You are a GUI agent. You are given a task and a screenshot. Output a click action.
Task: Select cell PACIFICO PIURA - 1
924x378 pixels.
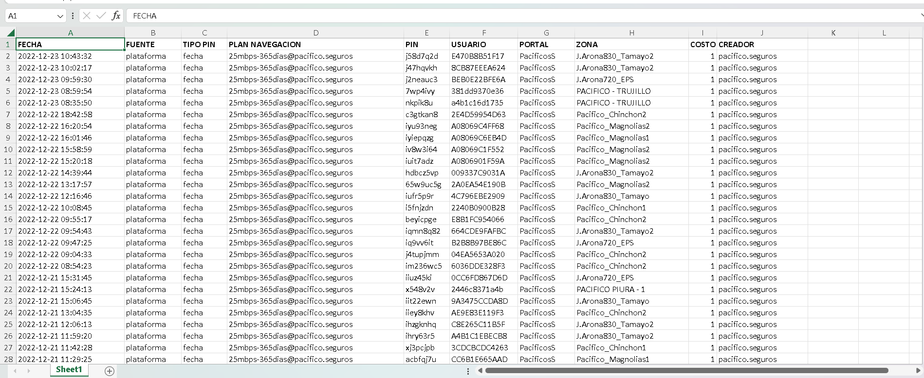coord(631,289)
